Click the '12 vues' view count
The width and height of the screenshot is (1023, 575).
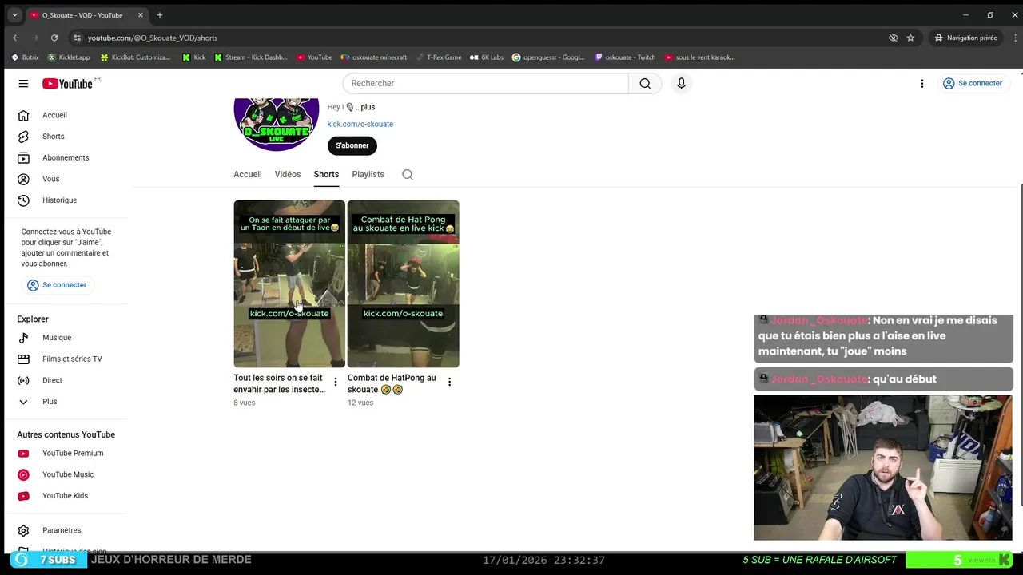360,402
